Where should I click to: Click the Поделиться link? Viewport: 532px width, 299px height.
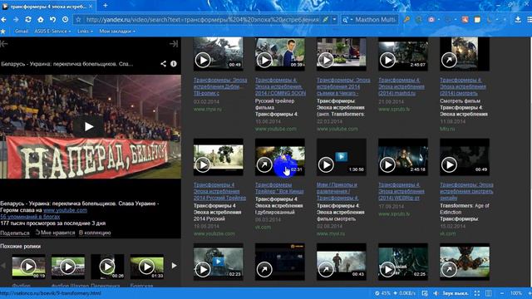[15, 233]
